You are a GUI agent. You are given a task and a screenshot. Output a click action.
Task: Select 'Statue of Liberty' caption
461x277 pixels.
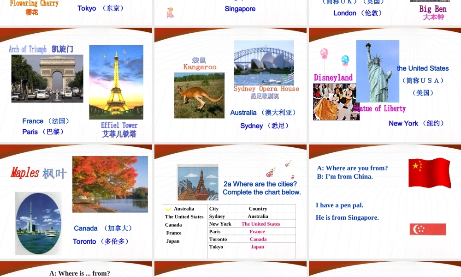click(379, 108)
